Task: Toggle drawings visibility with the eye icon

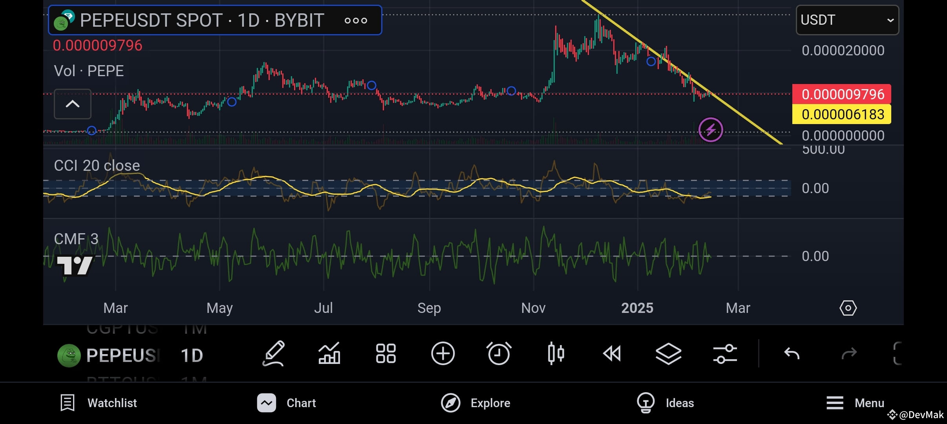Action: coord(848,308)
